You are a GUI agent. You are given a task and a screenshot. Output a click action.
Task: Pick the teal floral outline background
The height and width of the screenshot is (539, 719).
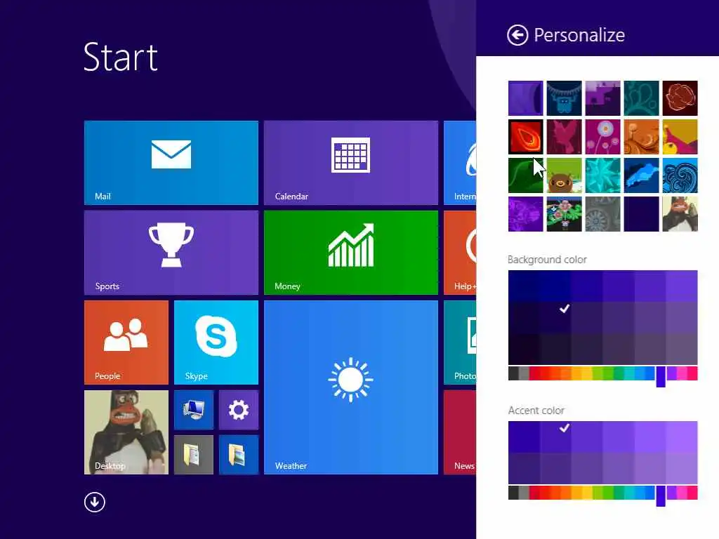click(641, 98)
